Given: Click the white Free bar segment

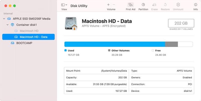Looking at the screenshot, I should click(x=185, y=44).
